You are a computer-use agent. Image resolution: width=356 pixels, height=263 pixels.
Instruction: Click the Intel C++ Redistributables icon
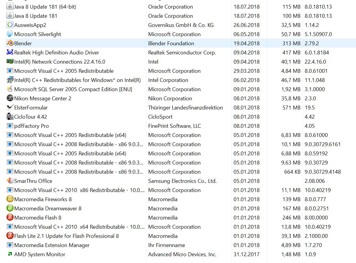(10, 80)
